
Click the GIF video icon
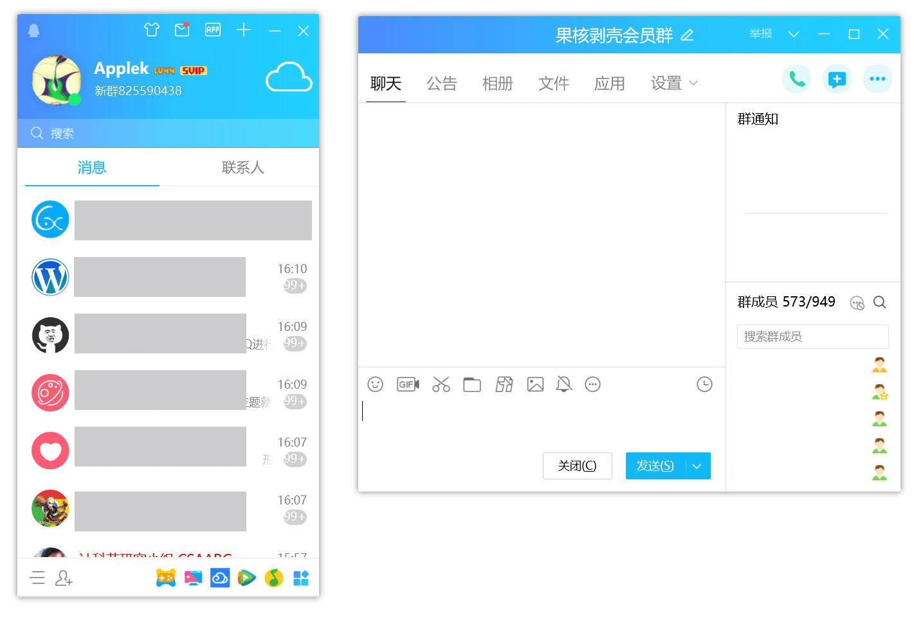408,384
